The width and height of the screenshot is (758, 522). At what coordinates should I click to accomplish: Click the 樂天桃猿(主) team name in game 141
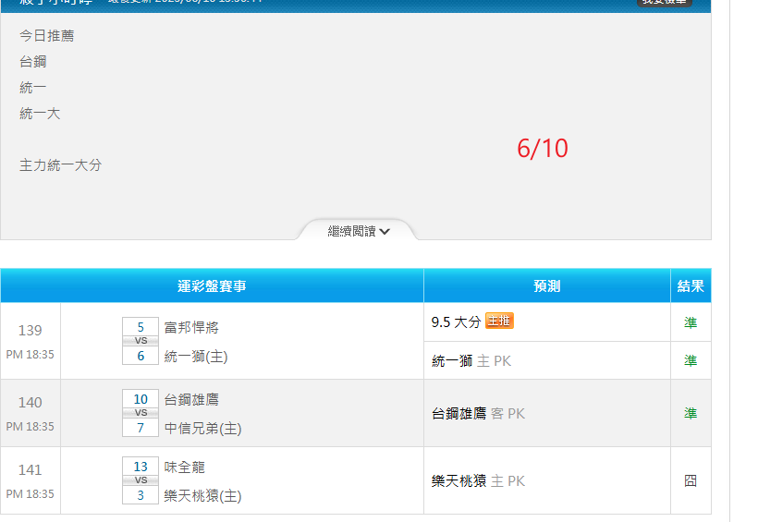[x=202, y=496]
